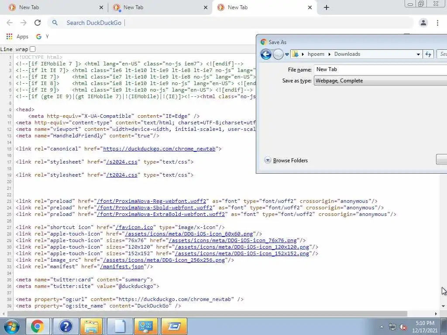The height and width of the screenshot is (335, 447).
Task: Open the /favicon.ico link
Action: click(x=134, y=227)
